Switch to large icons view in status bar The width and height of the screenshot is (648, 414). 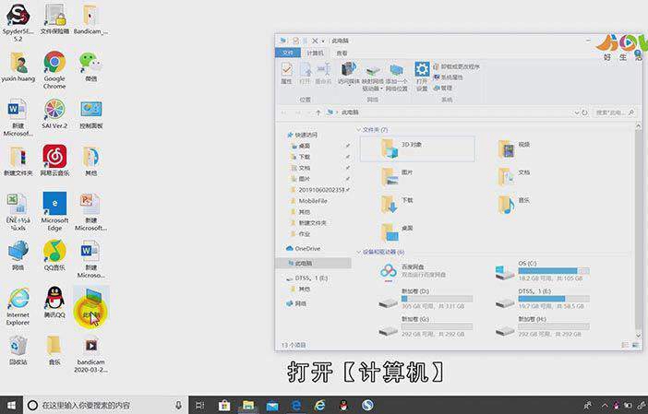coord(636,345)
